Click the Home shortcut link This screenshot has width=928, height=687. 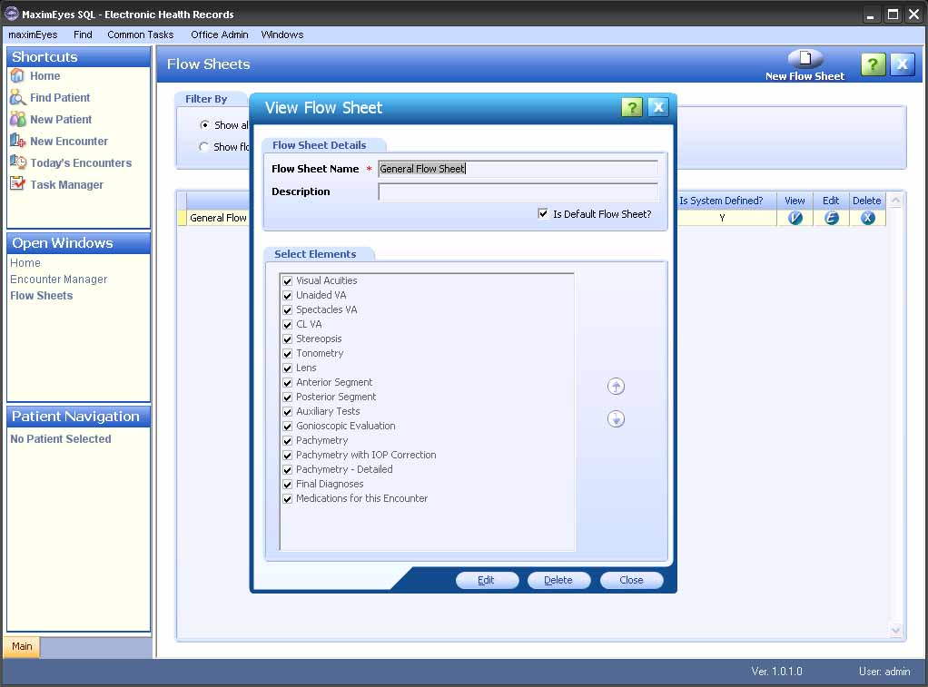[x=45, y=75]
